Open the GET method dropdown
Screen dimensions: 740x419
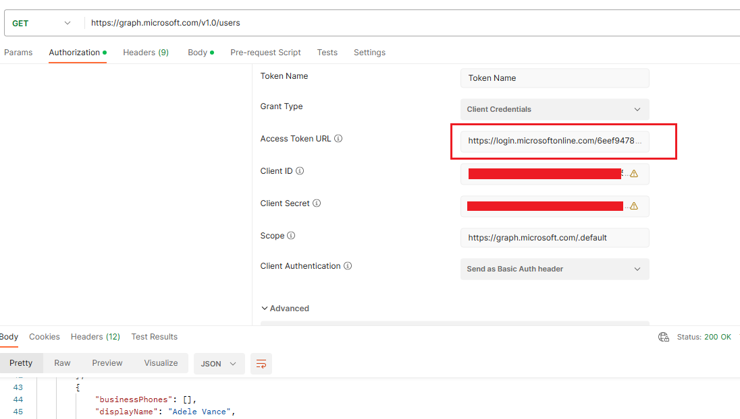coord(42,23)
